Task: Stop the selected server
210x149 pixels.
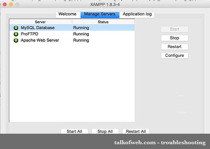Action: click(175, 38)
